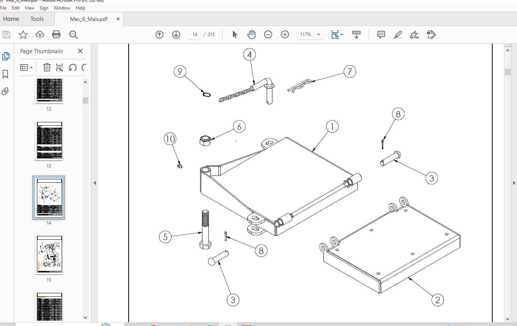This screenshot has height=326, width=517.
Task: Click document scrollbar down arrow
Action: click(x=508, y=319)
